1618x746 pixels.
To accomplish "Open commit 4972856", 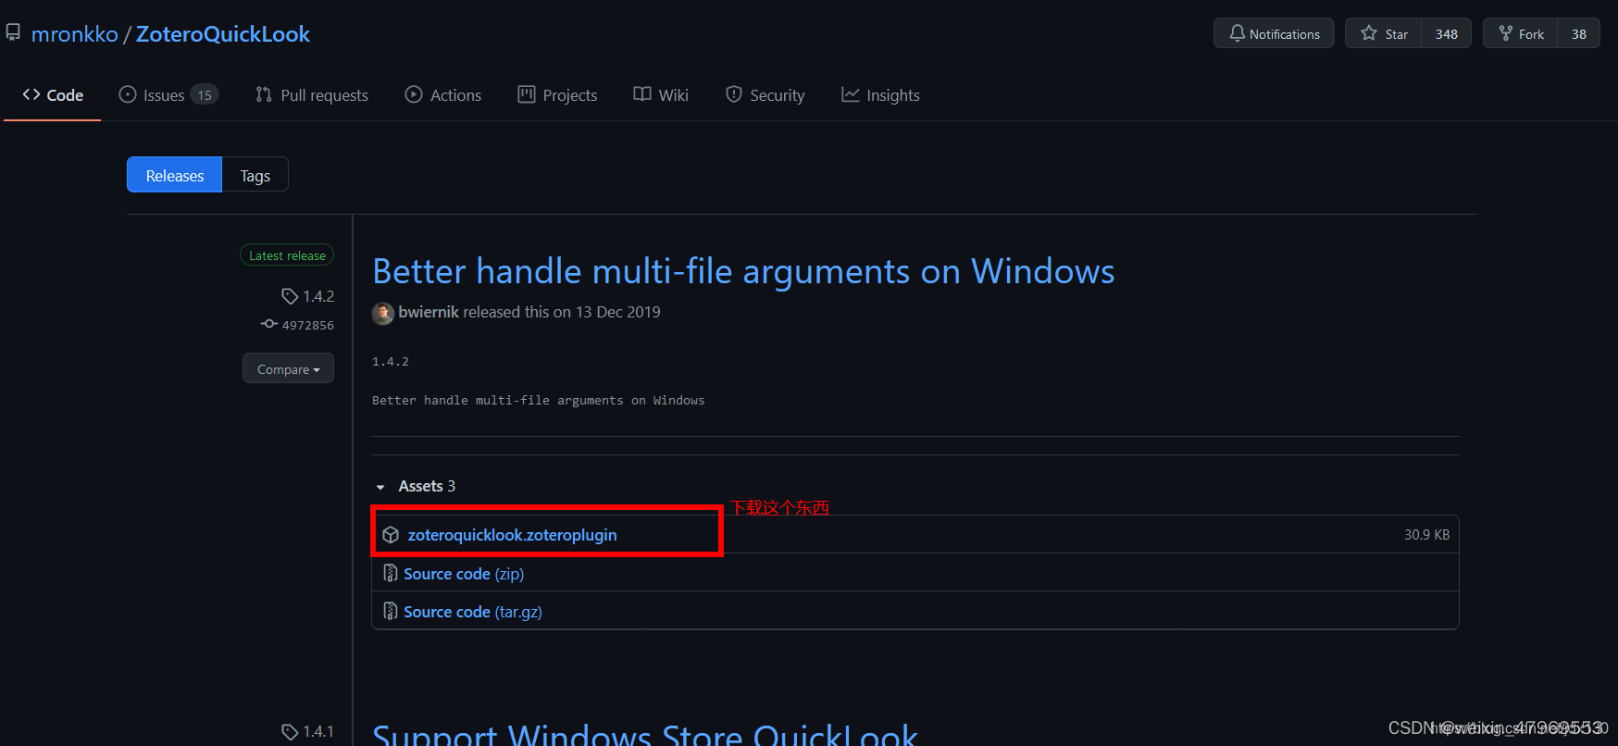I will click(308, 325).
